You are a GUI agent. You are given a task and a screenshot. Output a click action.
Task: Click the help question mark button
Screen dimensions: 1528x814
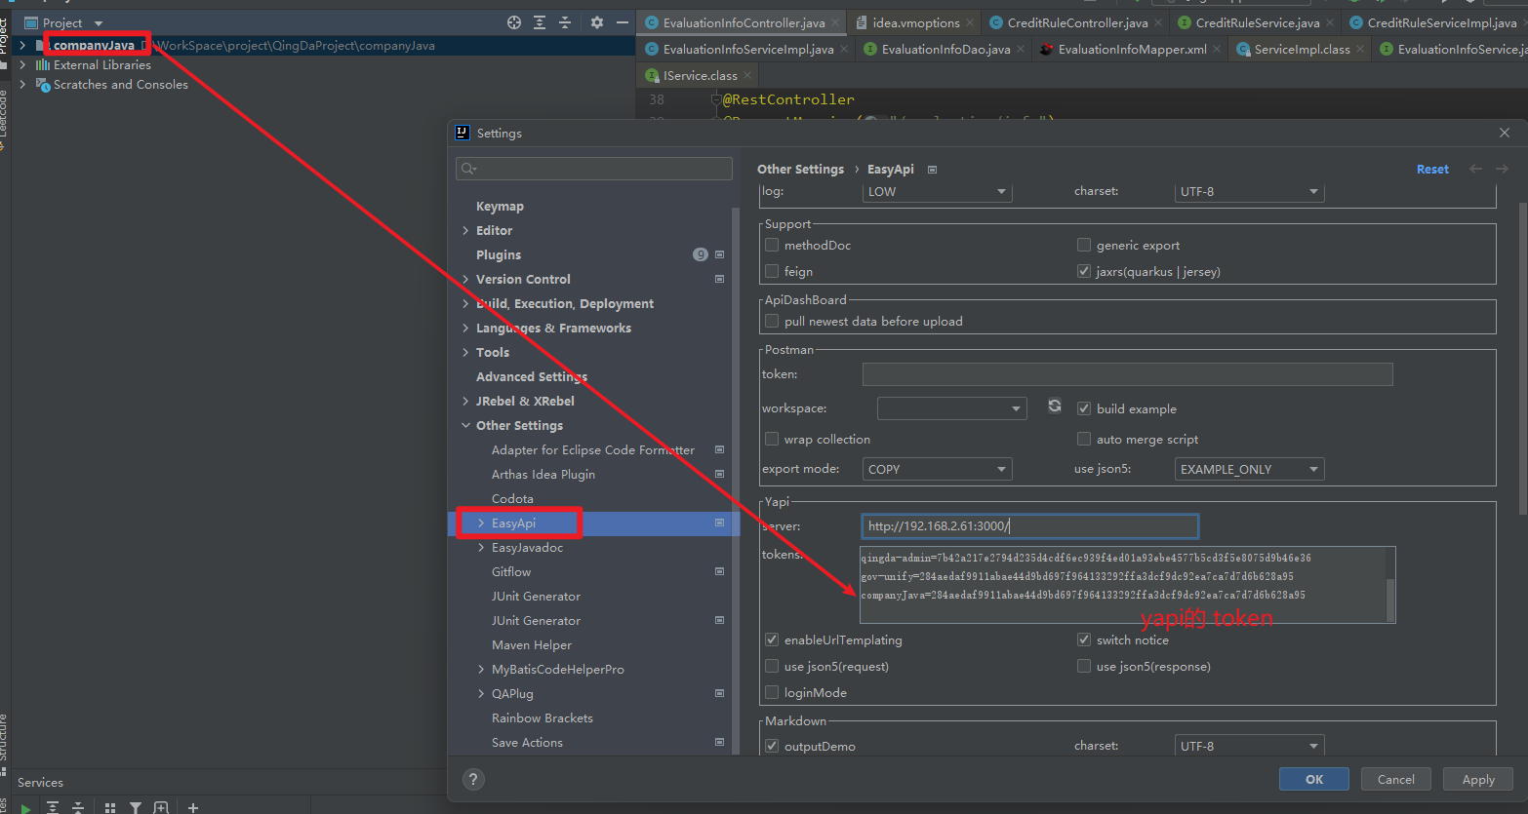click(x=473, y=779)
